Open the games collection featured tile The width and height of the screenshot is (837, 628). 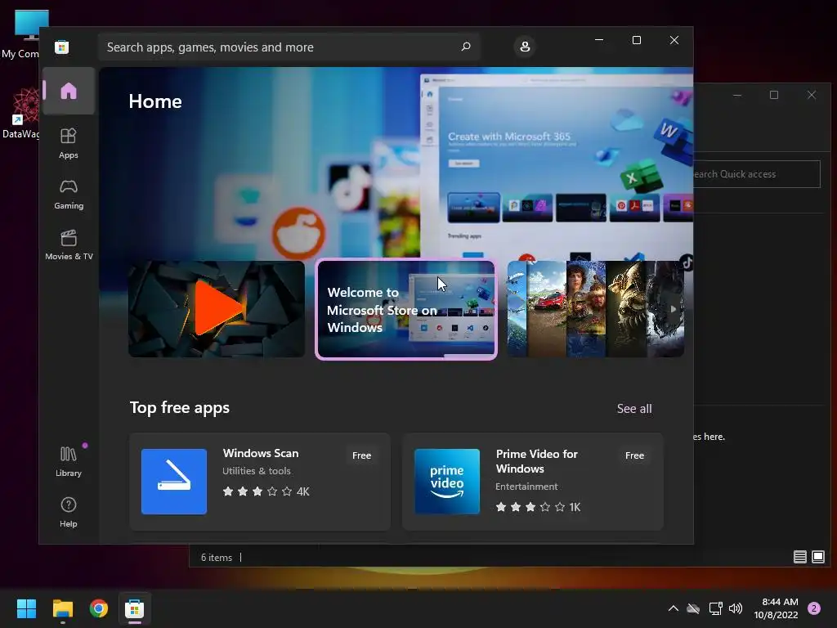click(x=595, y=309)
